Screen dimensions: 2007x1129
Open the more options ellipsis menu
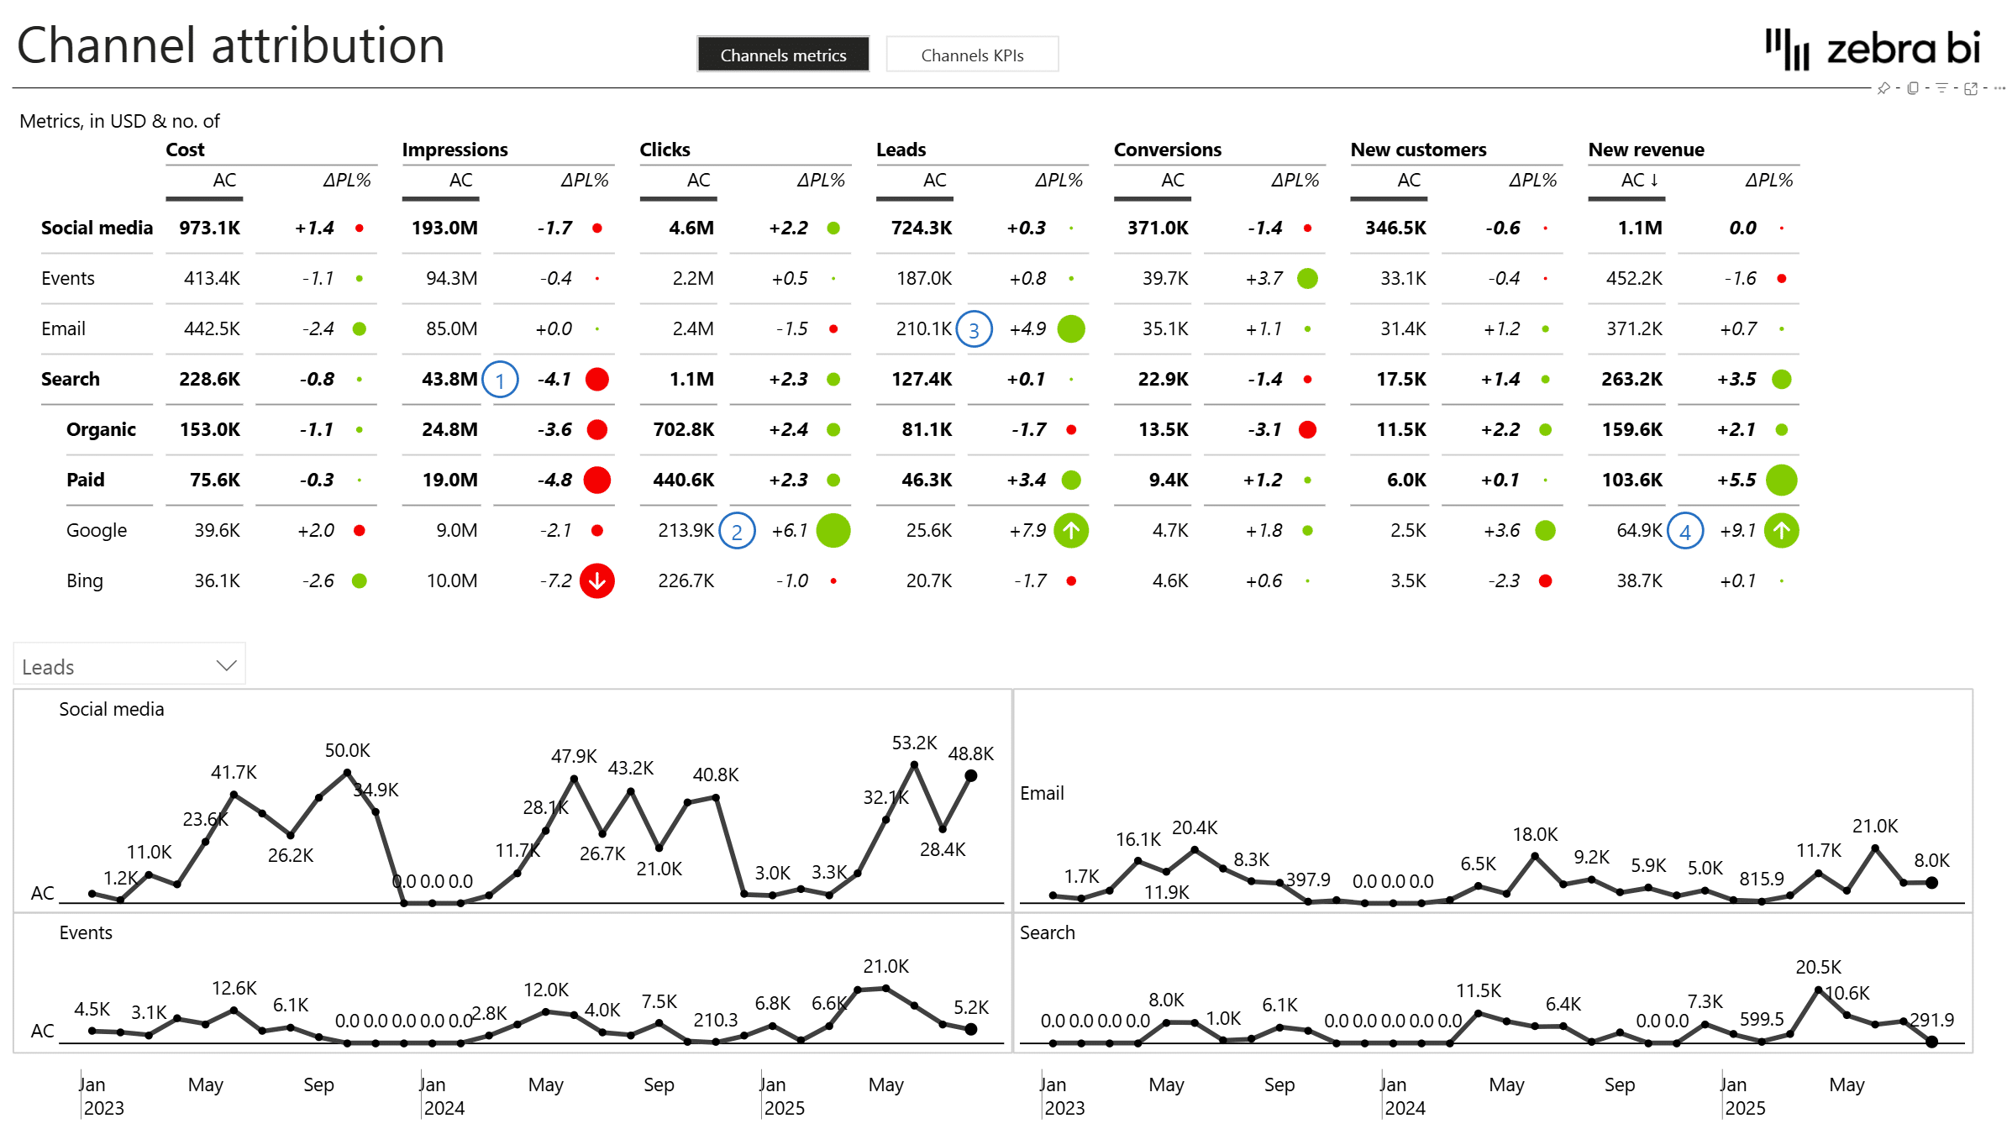point(1999,88)
